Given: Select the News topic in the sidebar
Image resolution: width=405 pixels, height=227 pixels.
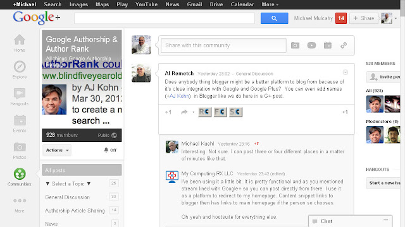Looking at the screenshot, I should pyautogui.click(x=51, y=224).
